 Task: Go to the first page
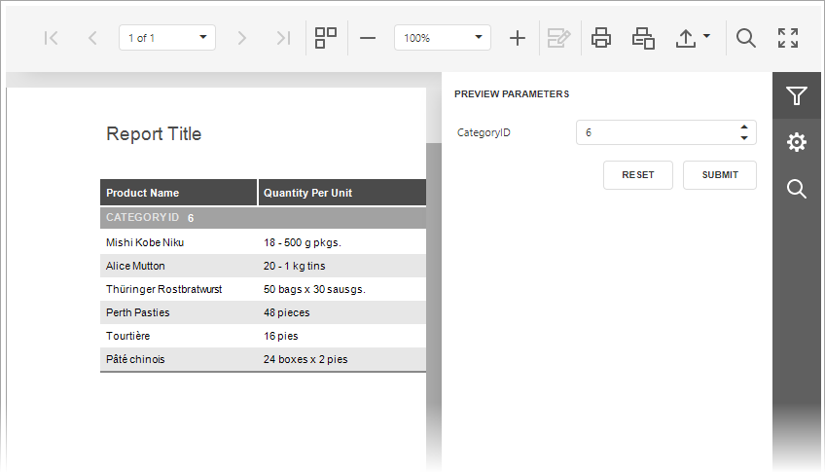(x=51, y=38)
